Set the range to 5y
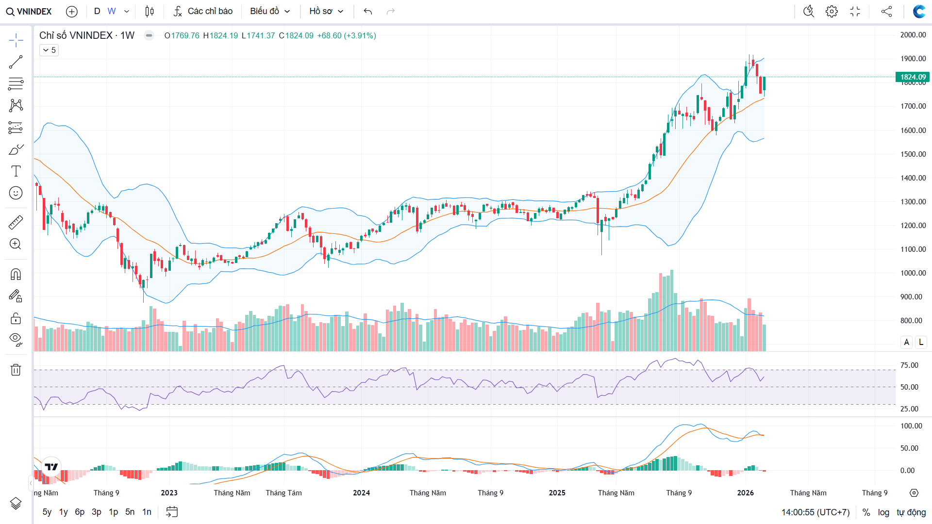The image size is (932, 524). coord(47,512)
